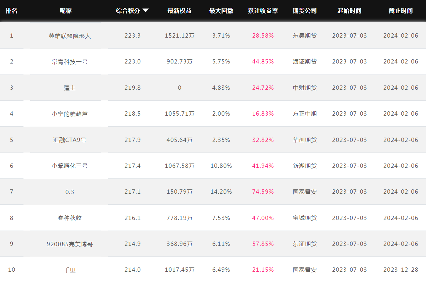This screenshot has width=426, height=282.
Task: Click futures company 宝城期货
Action: coord(304,218)
